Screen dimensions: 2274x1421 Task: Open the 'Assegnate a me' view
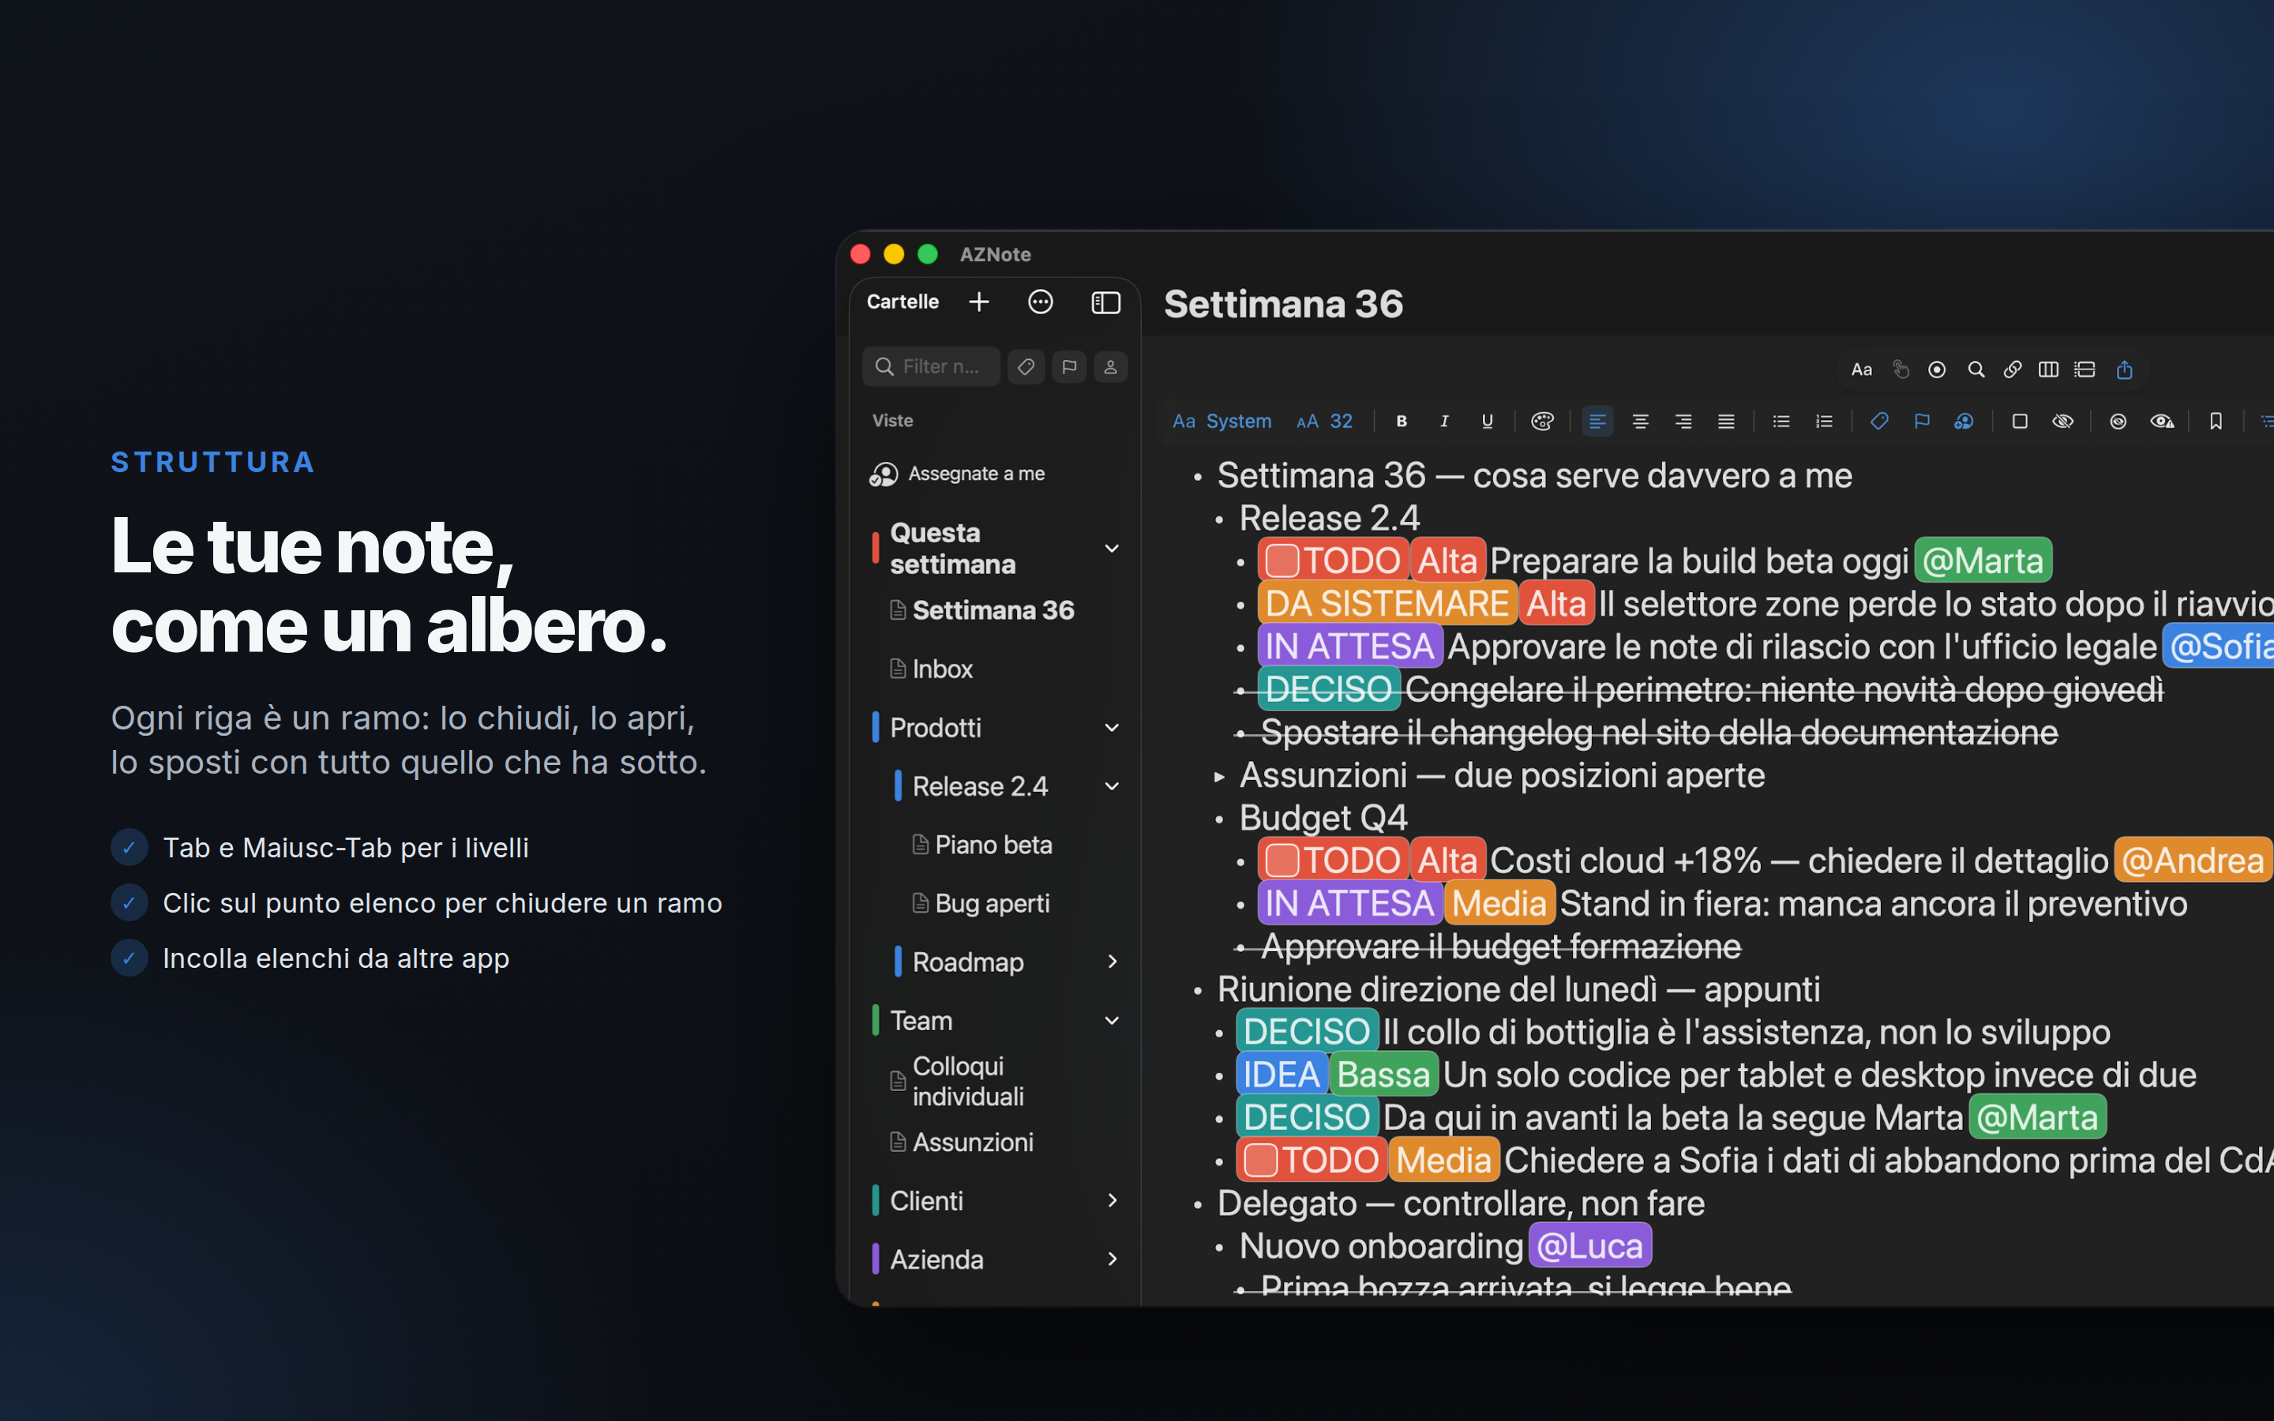point(957,474)
